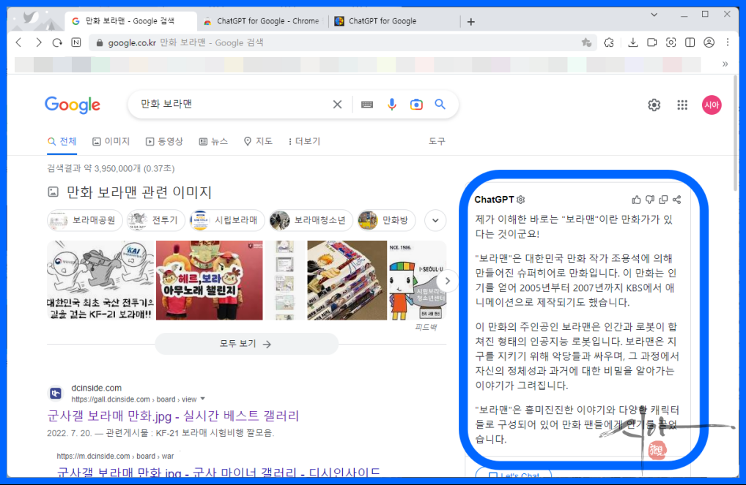Select the 전체 search tab

[62, 142]
